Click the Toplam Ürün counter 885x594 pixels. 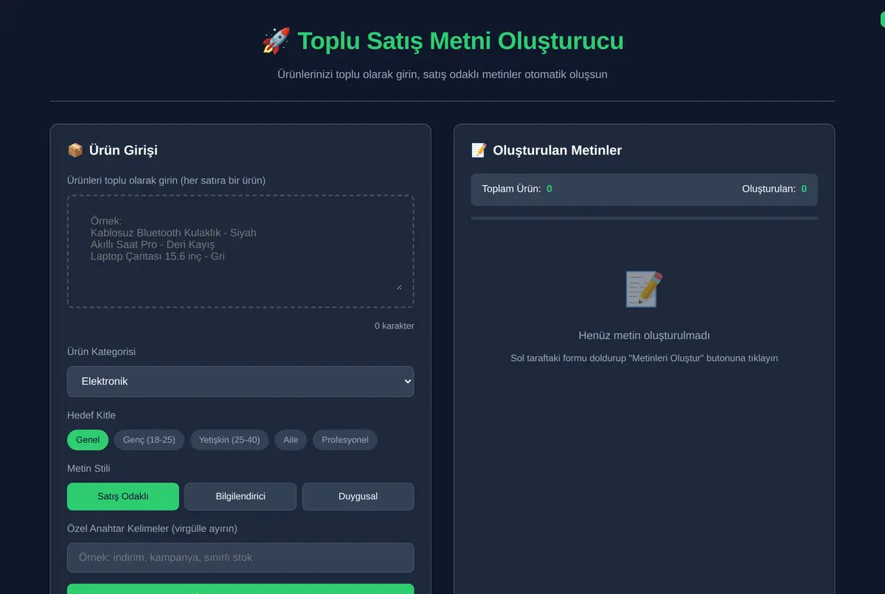pos(517,189)
